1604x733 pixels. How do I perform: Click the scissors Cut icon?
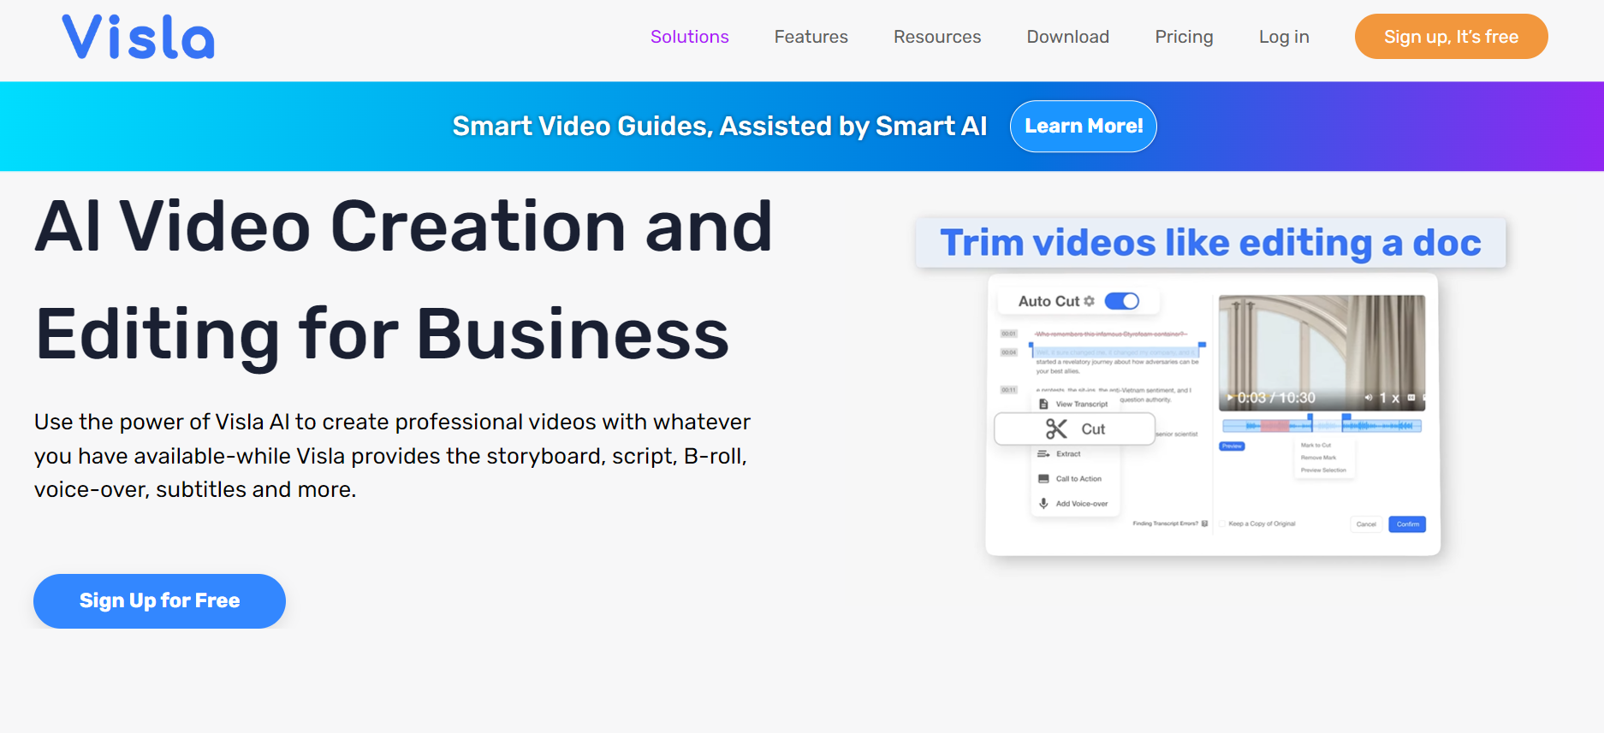(x=1056, y=429)
